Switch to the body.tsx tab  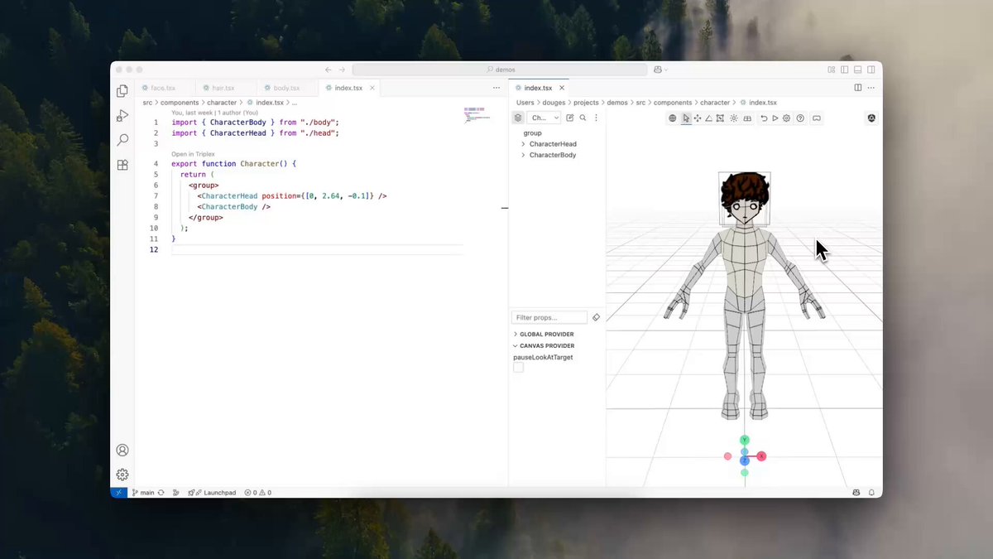[281, 88]
